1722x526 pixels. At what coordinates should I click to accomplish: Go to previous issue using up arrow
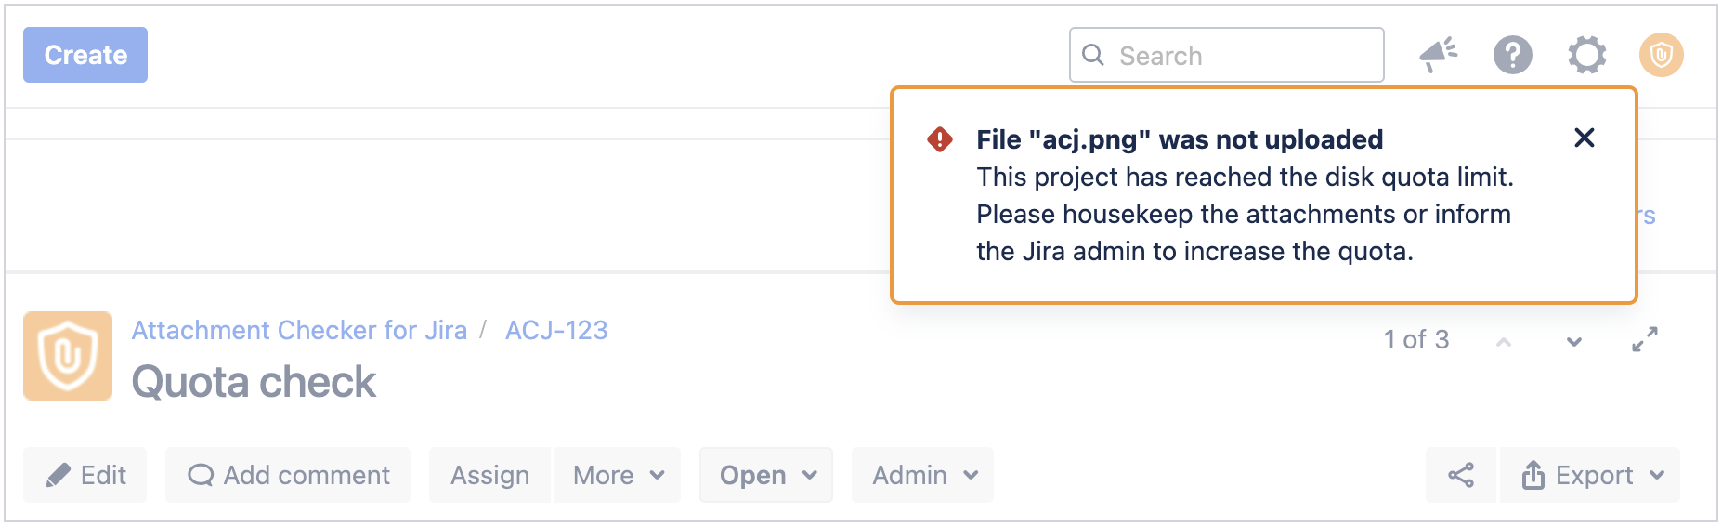pyautogui.click(x=1503, y=342)
